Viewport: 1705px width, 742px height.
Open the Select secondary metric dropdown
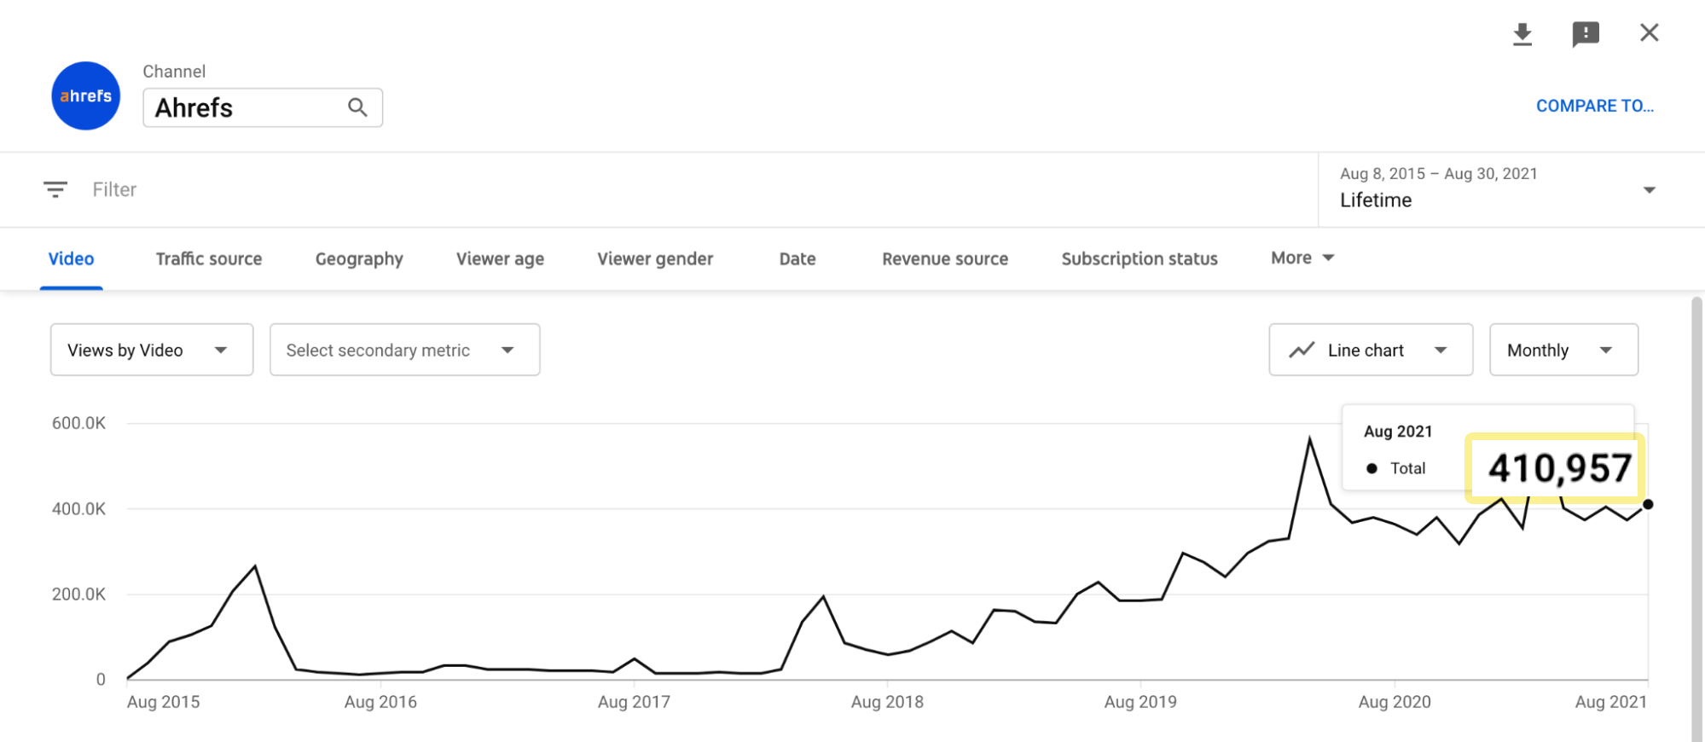404,350
